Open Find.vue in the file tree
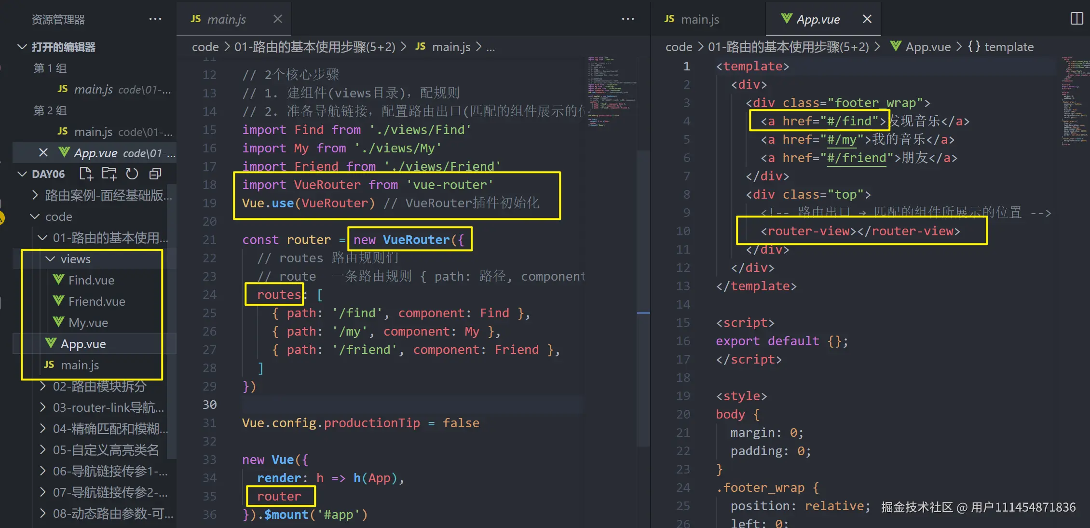Viewport: 1090px width, 528px height. coord(91,280)
